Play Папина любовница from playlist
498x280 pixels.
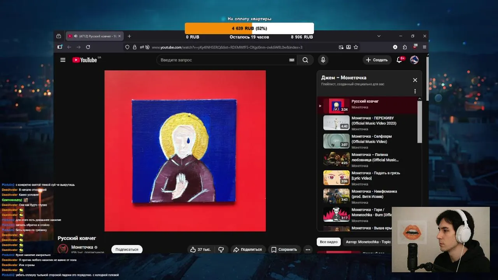click(367, 159)
